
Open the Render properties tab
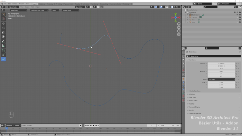click(x=183, y=57)
